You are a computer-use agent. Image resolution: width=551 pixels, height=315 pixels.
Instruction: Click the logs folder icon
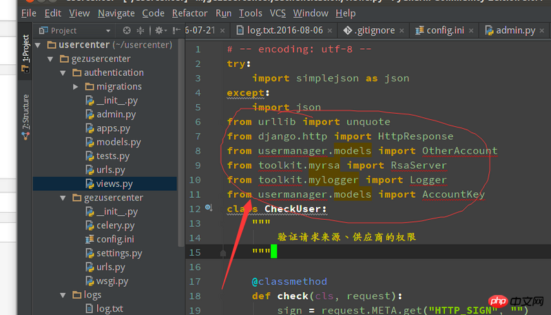(77, 294)
